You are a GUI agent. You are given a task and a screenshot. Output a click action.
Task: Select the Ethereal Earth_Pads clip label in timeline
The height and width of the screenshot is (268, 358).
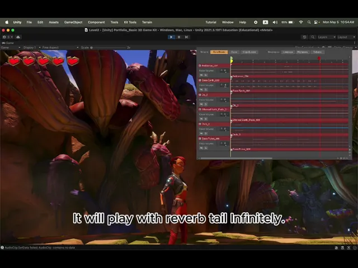tap(246, 120)
